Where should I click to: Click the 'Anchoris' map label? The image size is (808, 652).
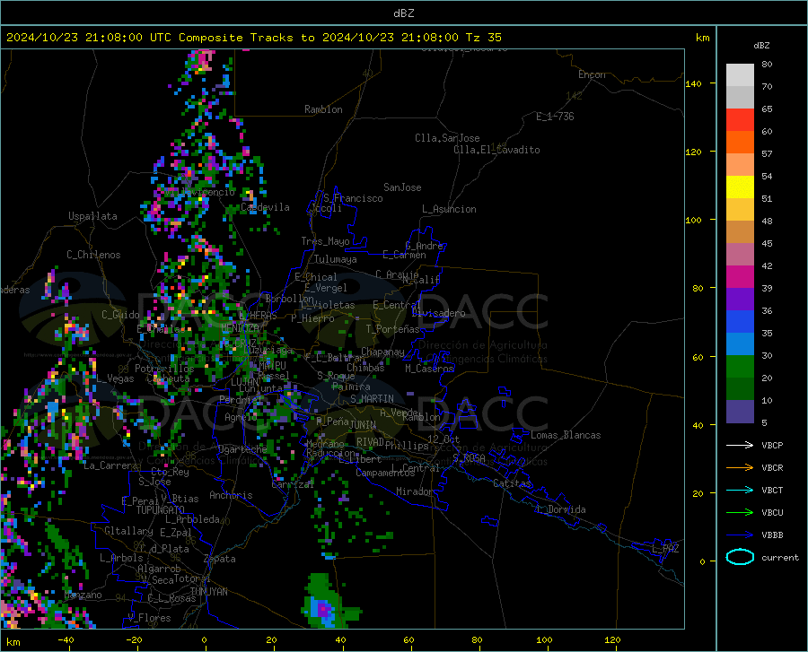click(231, 495)
